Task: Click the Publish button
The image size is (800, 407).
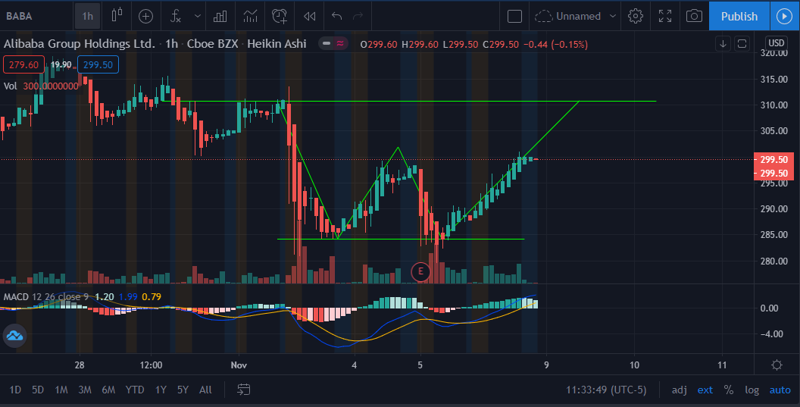Action: click(739, 17)
